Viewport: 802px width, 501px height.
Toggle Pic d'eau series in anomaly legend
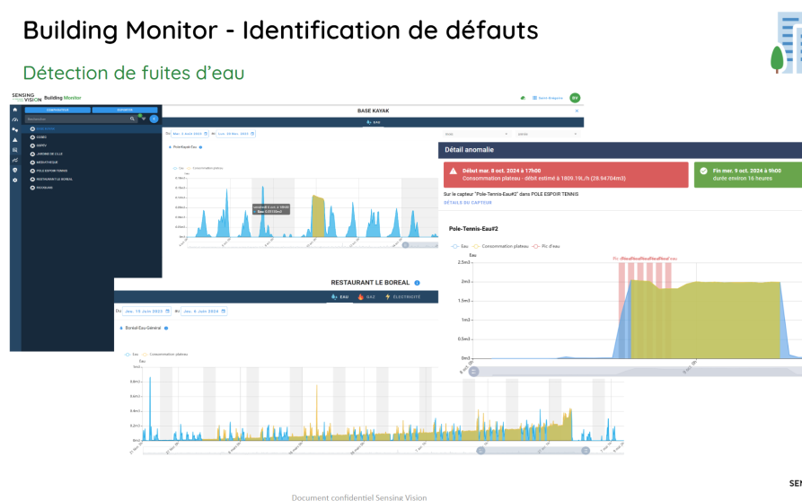(x=546, y=246)
